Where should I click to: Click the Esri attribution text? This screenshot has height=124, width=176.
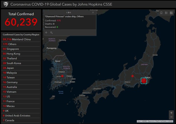tap(155, 121)
